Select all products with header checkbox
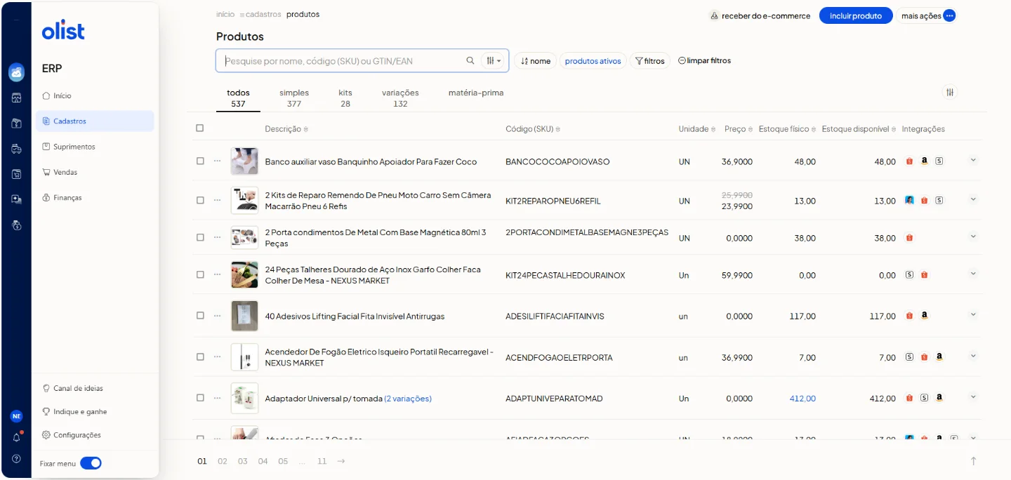Viewport: 1011px width, 480px height. (200, 128)
